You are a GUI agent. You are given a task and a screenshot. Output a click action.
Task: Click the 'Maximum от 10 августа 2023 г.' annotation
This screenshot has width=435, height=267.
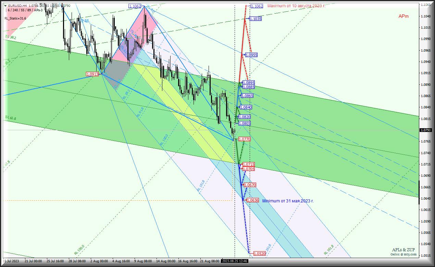coord(296,6)
